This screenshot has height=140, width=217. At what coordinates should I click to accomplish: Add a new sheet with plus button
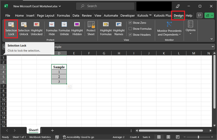(x=52, y=130)
